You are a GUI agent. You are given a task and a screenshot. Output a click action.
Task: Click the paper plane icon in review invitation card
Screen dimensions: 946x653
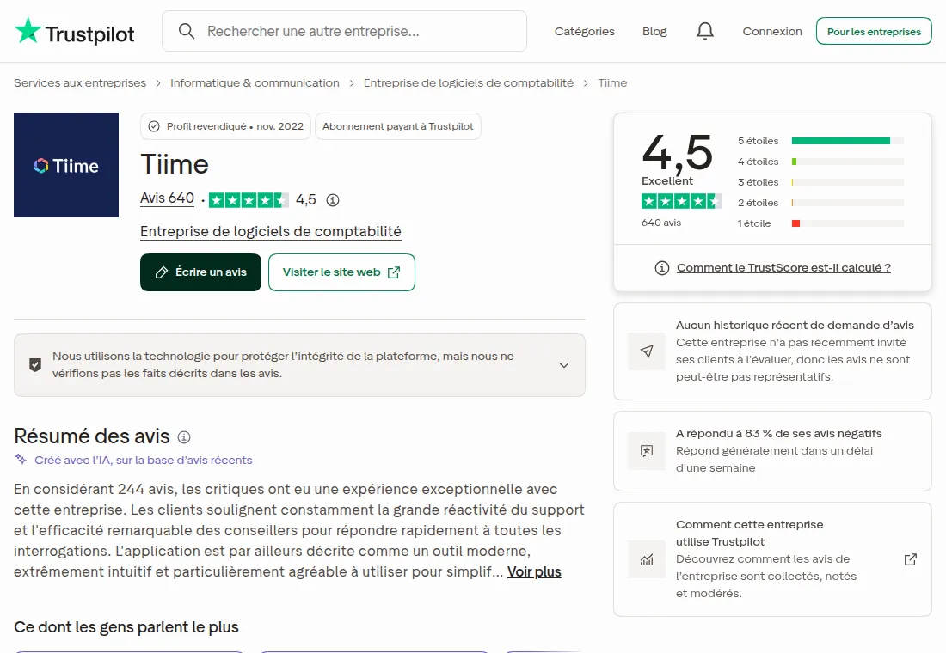(647, 351)
